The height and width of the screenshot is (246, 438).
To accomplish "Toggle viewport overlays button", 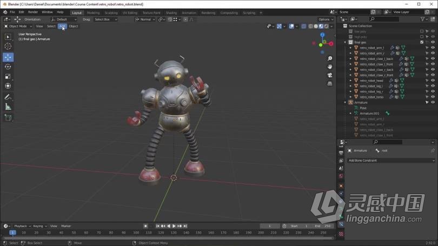I will [291, 26].
